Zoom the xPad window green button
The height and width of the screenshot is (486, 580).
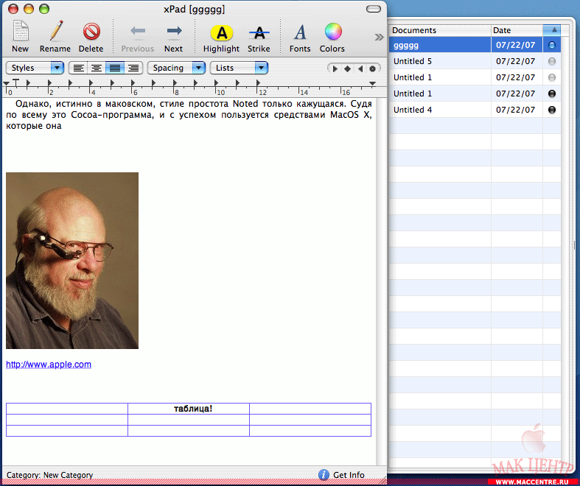(x=44, y=9)
